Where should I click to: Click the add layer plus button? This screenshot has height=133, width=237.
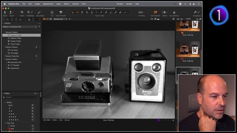click(69, 19)
